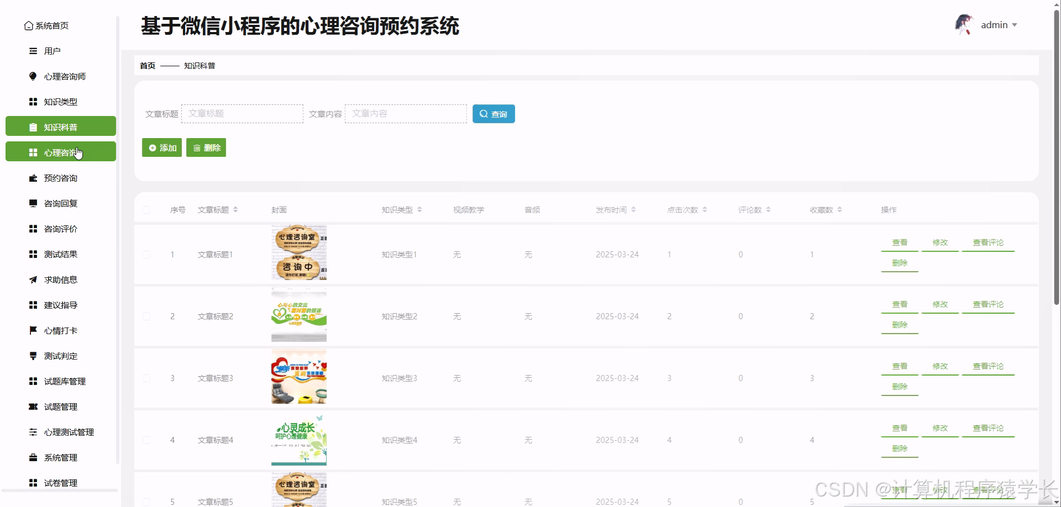This screenshot has height=507, width=1061.
Task: Sort by 发布时间 using its sort arrows
Action: pyautogui.click(x=633, y=209)
